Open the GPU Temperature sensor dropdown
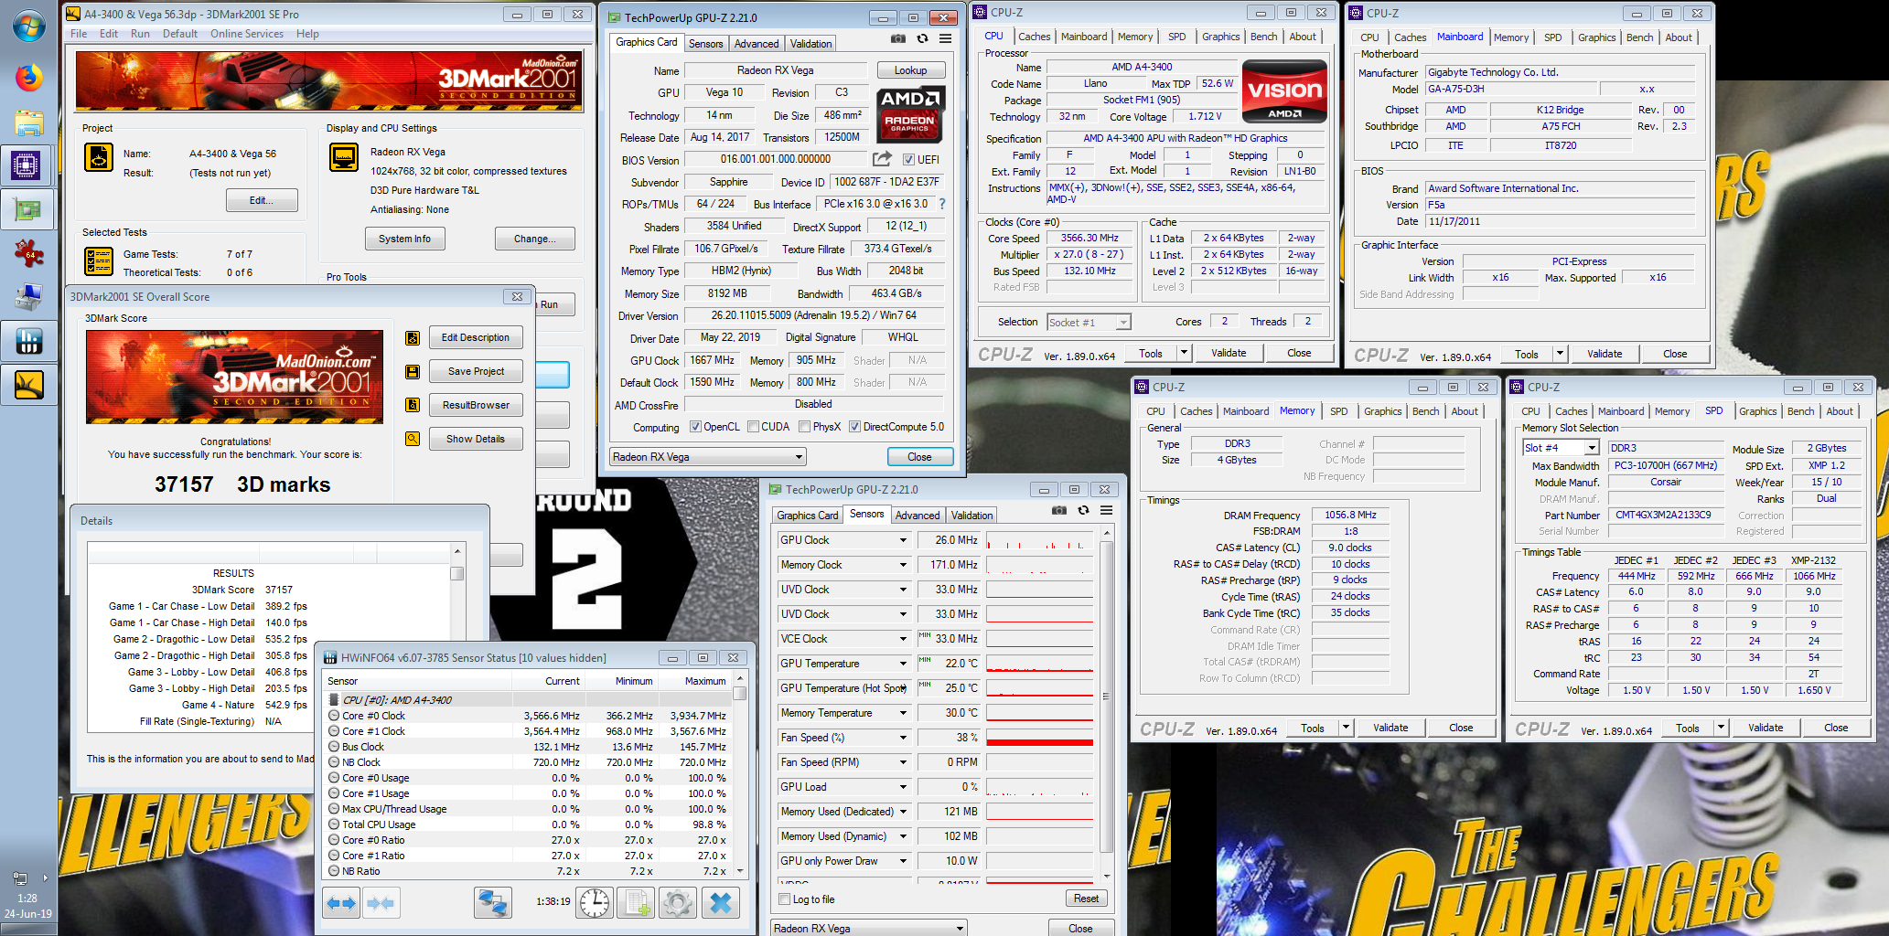The image size is (1889, 936). coord(903,664)
